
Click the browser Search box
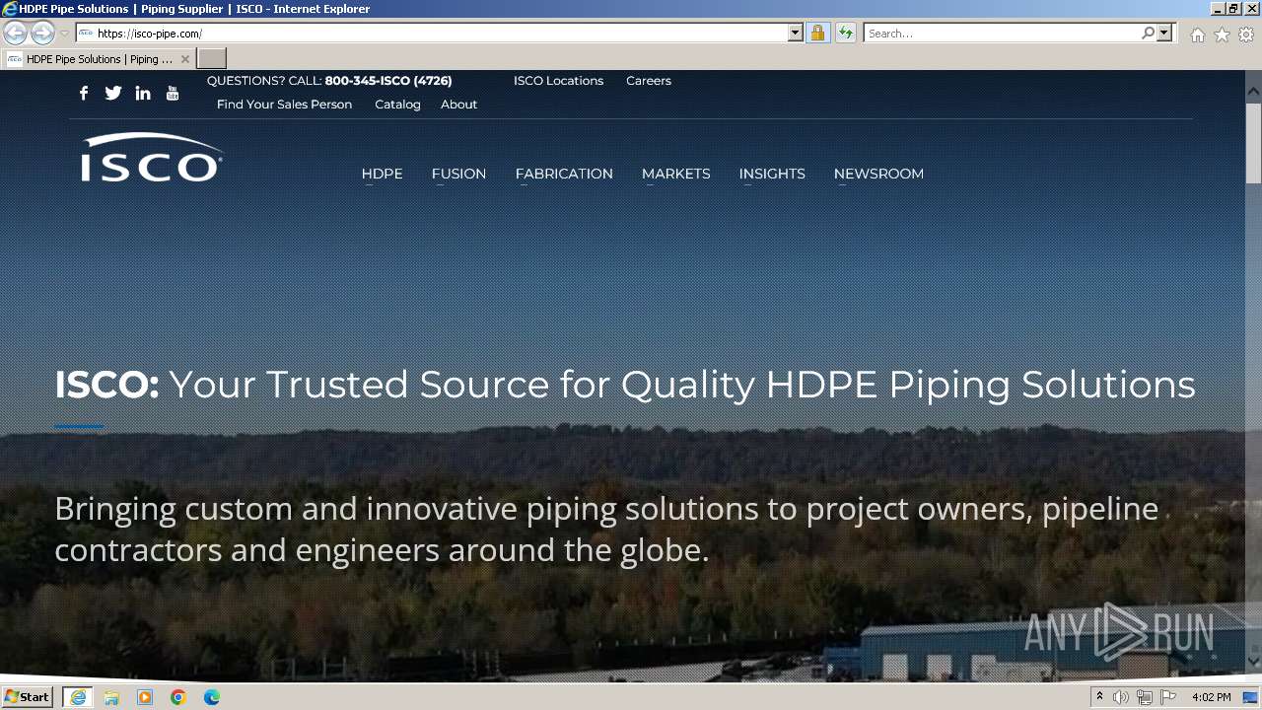click(1002, 34)
